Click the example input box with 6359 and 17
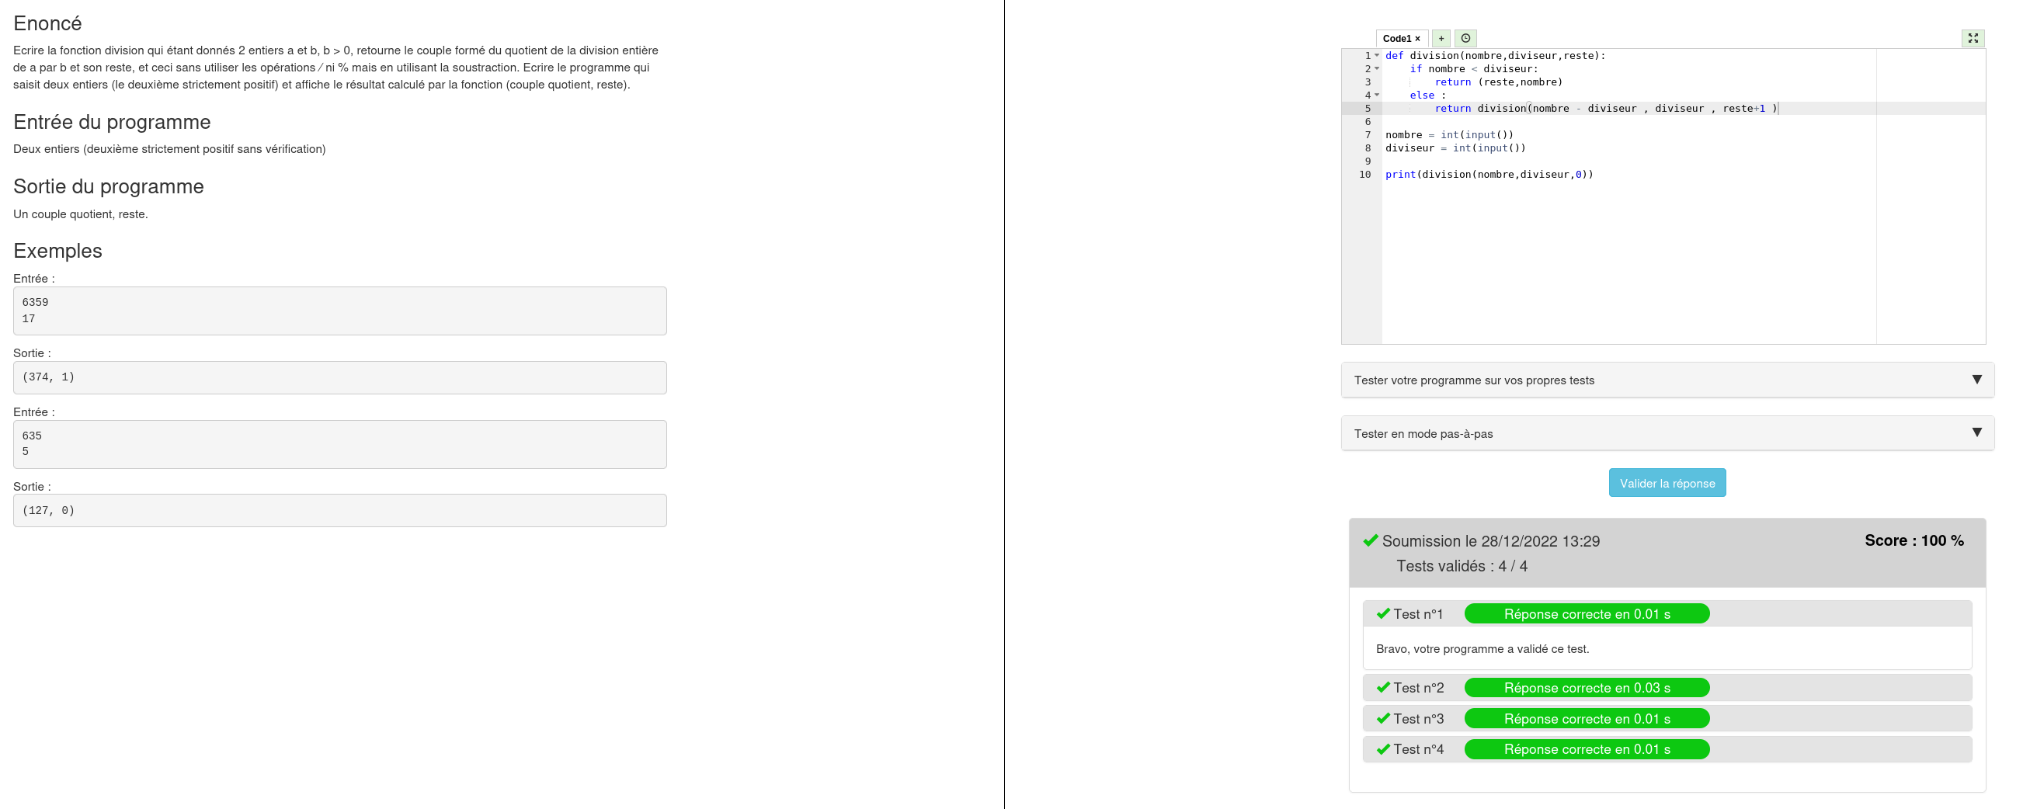 [x=340, y=311]
